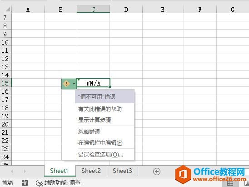The image size is (249, 187).
Task: Click the macro recording icon in status bar
Action: [x=25, y=183]
